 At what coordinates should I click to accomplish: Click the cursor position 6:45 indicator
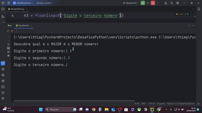137,104
